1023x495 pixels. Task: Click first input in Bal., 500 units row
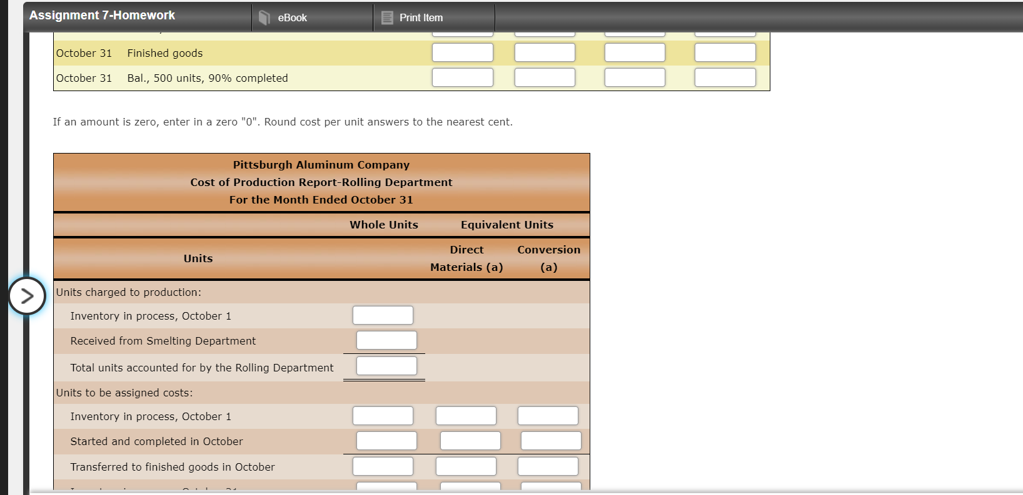pos(463,77)
